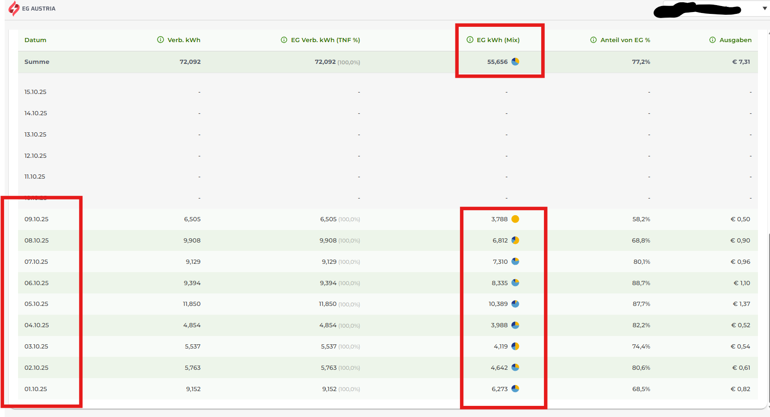Click the mix pie icon for 05.10.25
The height and width of the screenshot is (417, 770).
click(515, 304)
